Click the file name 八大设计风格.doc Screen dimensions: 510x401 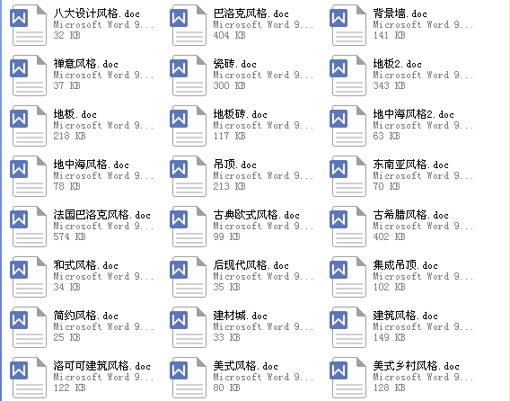coord(97,13)
